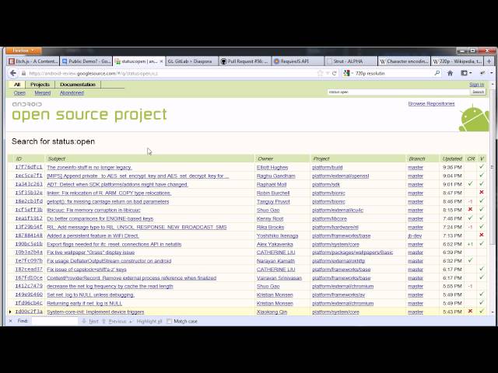The height and width of the screenshot is (373, 498).
Task: Reload the page using the refresh icon
Action: [334, 73]
